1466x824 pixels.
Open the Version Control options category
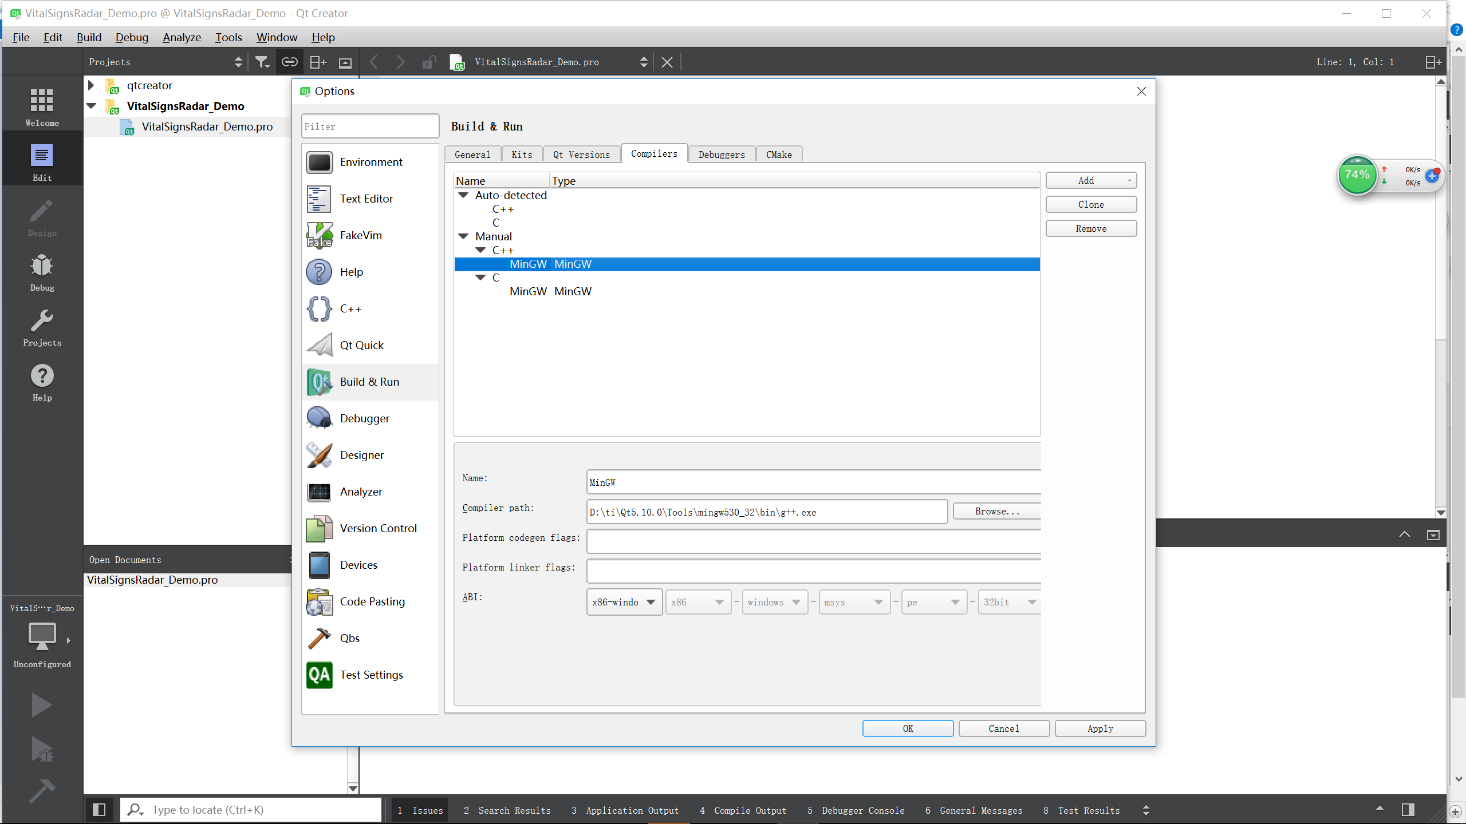pos(378,528)
